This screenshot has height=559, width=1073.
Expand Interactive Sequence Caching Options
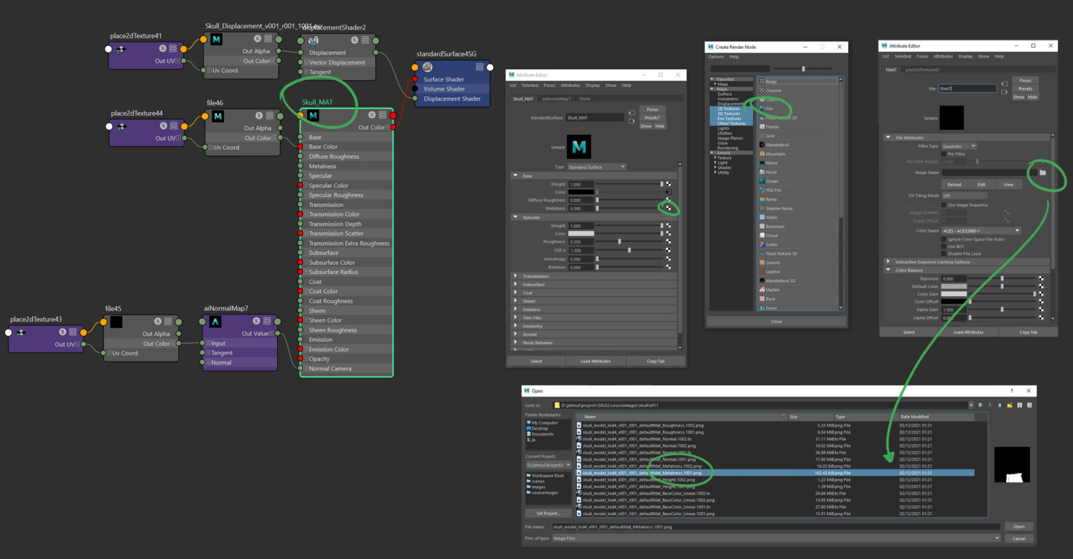[888, 261]
